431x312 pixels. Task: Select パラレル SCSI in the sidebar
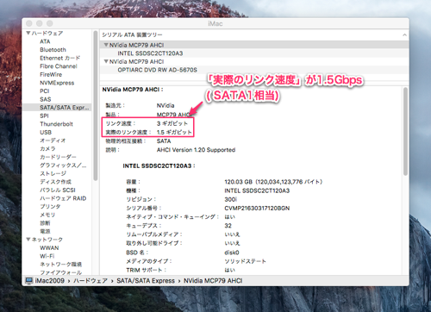point(58,190)
